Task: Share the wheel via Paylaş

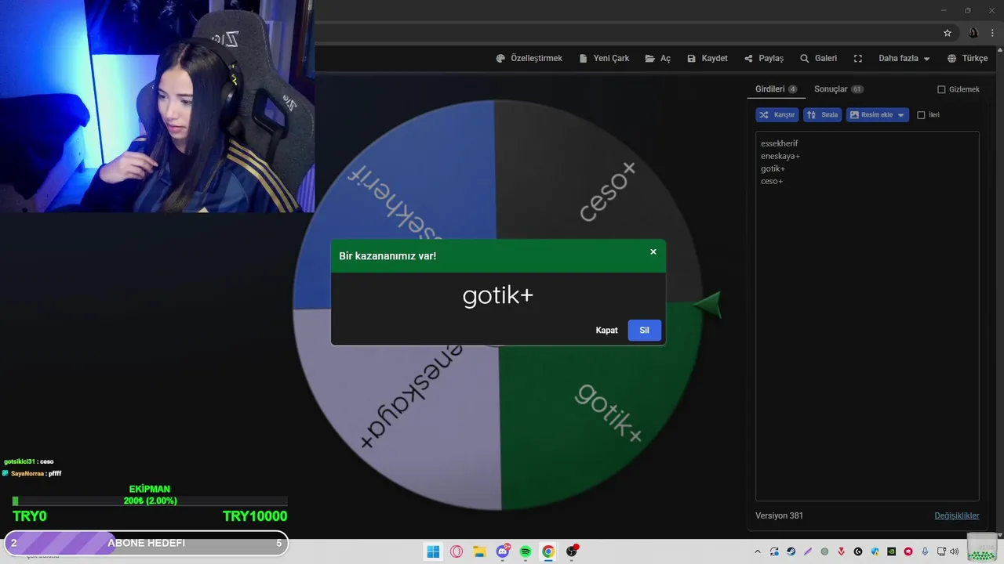Action: coord(764,59)
